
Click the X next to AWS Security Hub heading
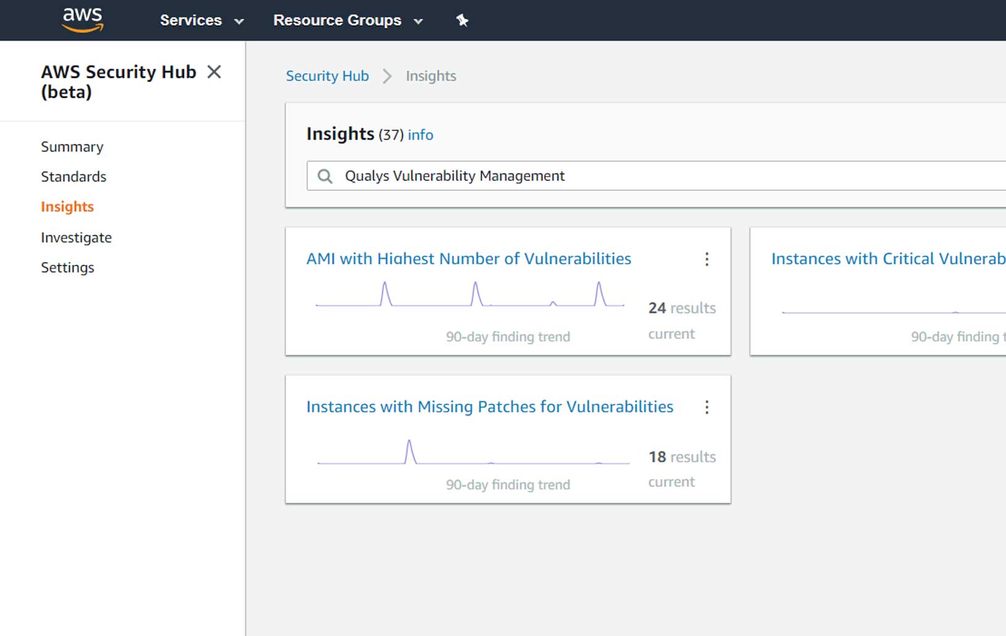(214, 72)
